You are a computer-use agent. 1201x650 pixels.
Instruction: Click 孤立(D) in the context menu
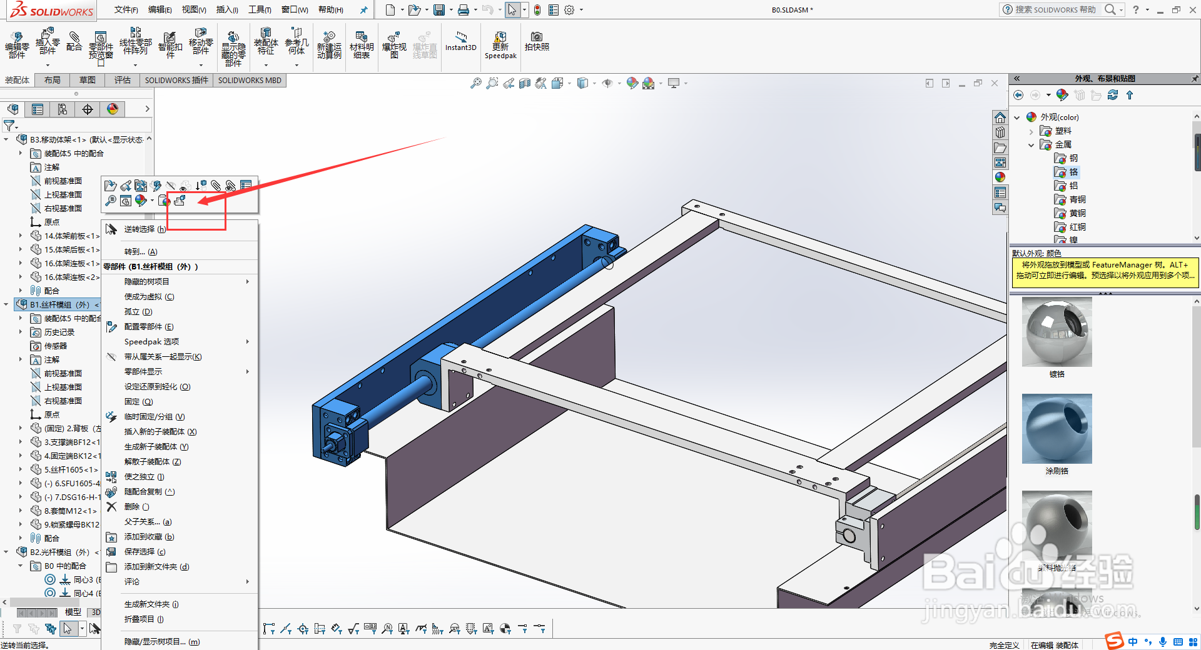click(139, 311)
